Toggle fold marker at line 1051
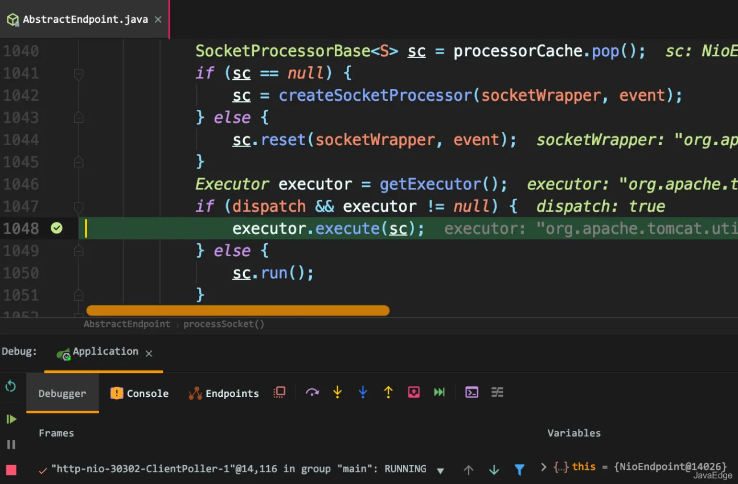 (79, 295)
